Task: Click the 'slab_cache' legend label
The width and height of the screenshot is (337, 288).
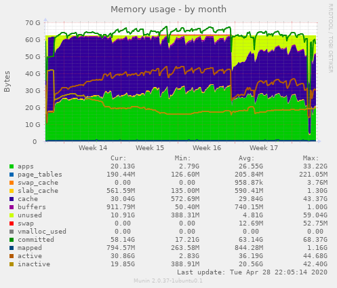Action: pyautogui.click(x=38, y=191)
